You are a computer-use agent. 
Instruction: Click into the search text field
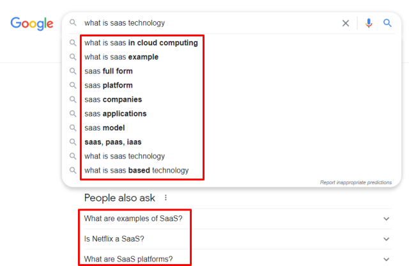click(x=209, y=23)
